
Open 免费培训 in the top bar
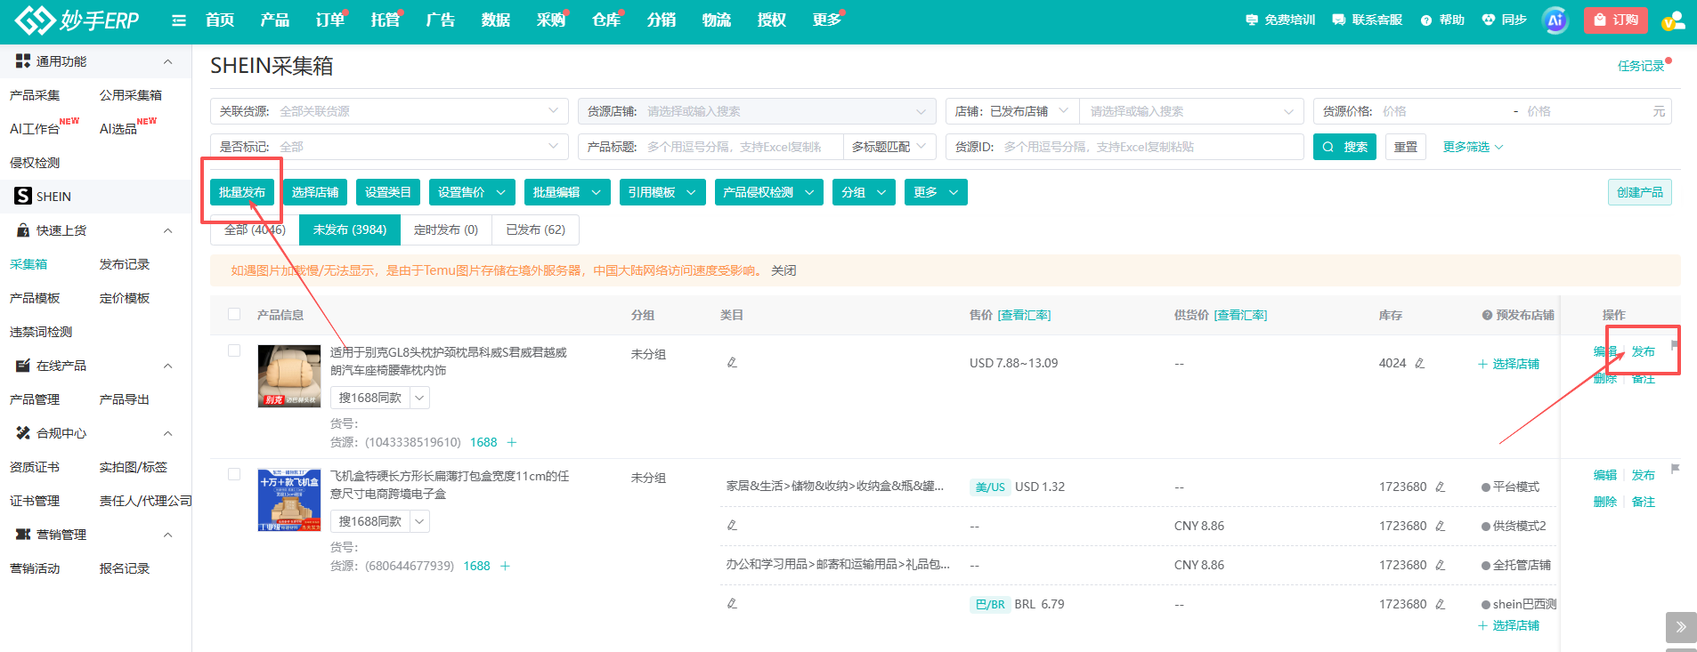[1280, 20]
